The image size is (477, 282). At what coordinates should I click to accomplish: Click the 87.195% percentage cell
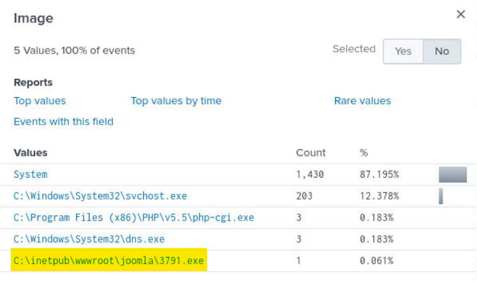(379, 174)
